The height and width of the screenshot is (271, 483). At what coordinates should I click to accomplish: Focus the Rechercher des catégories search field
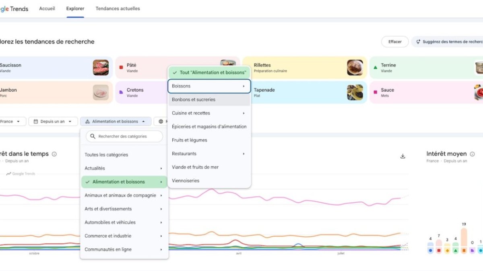coord(124,137)
